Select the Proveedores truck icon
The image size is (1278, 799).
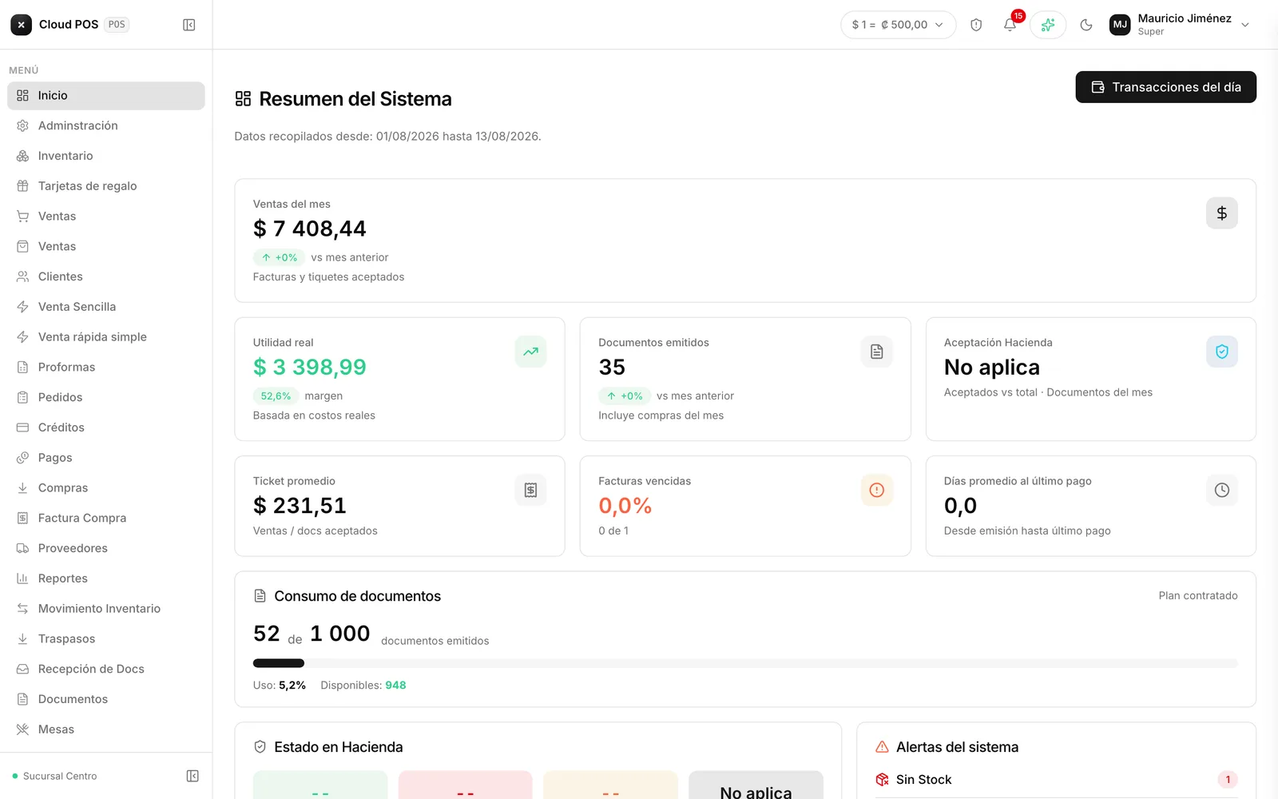pyautogui.click(x=22, y=549)
